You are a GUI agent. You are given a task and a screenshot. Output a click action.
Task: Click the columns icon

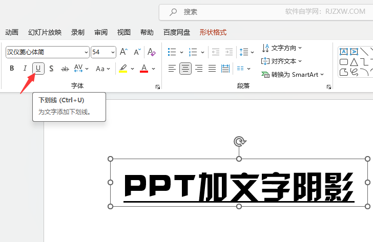240,69
